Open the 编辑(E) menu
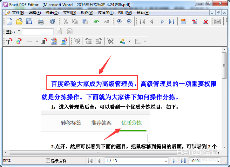The height and width of the screenshot is (167, 230). tap(35, 13)
